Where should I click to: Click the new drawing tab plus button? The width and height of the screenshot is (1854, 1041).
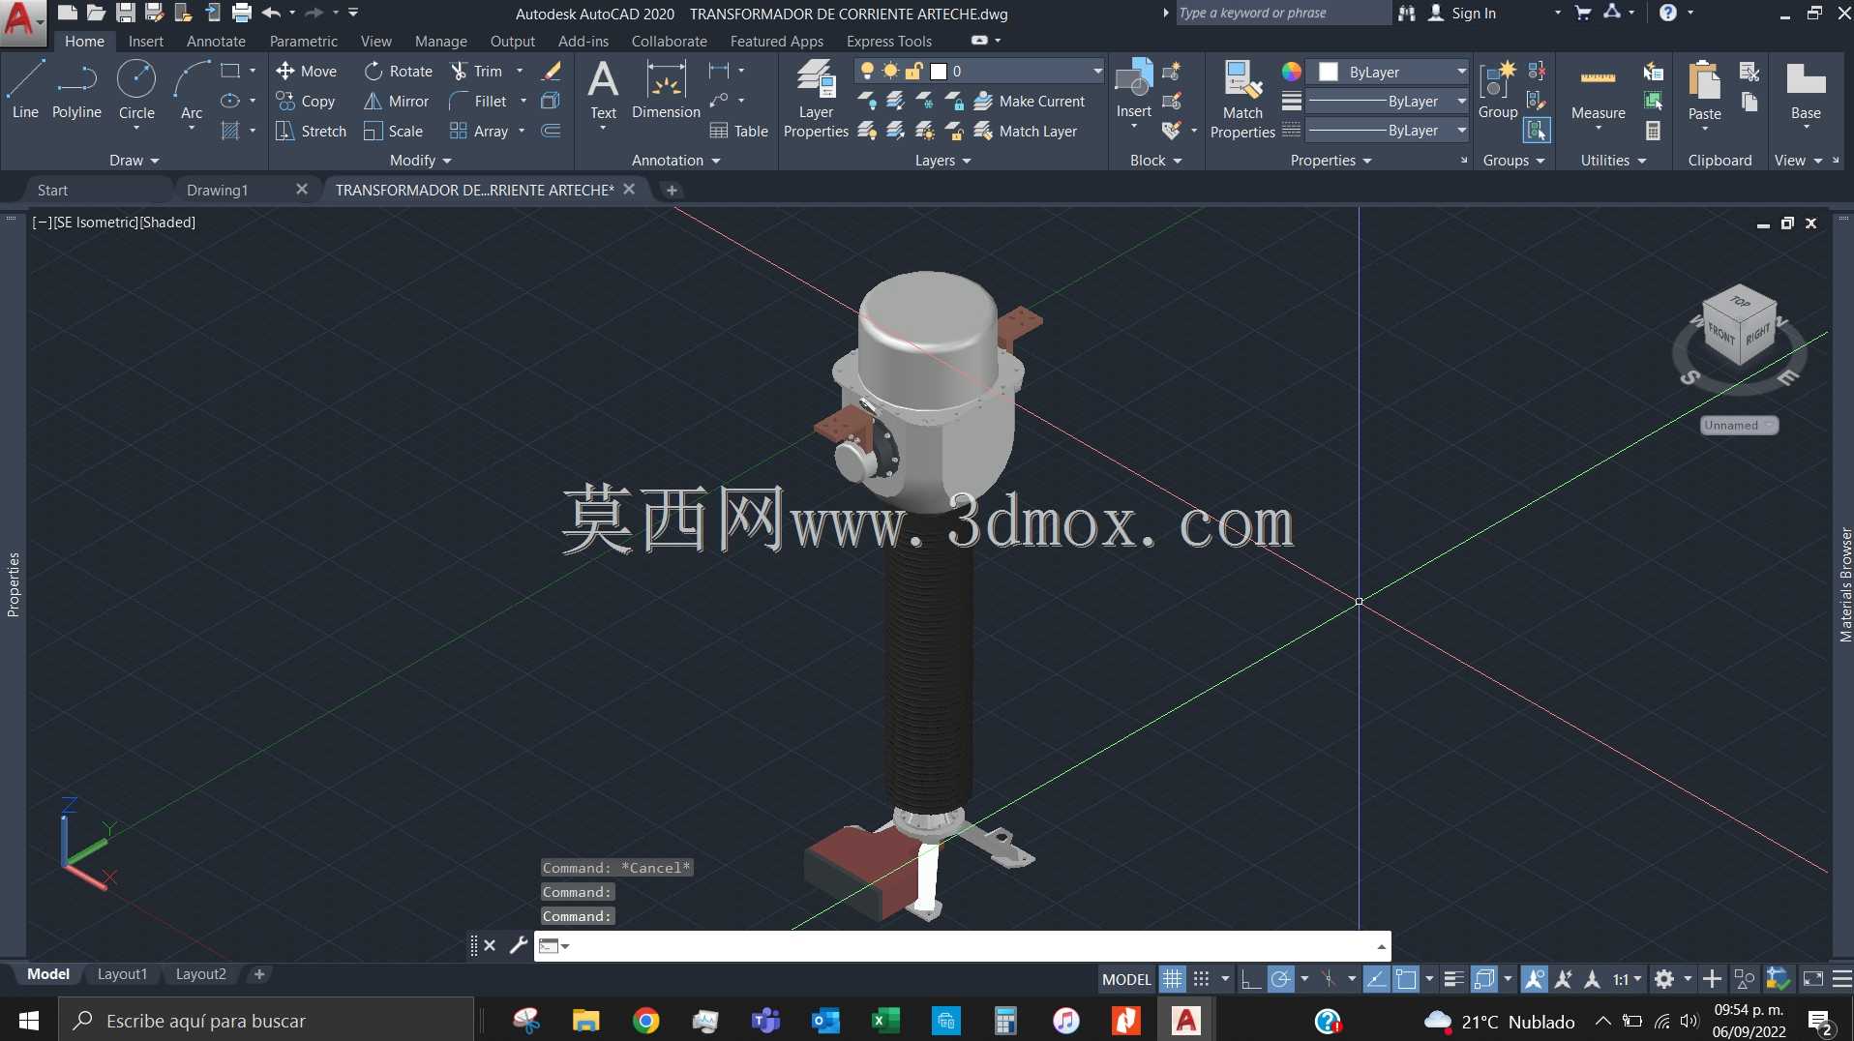(x=672, y=191)
